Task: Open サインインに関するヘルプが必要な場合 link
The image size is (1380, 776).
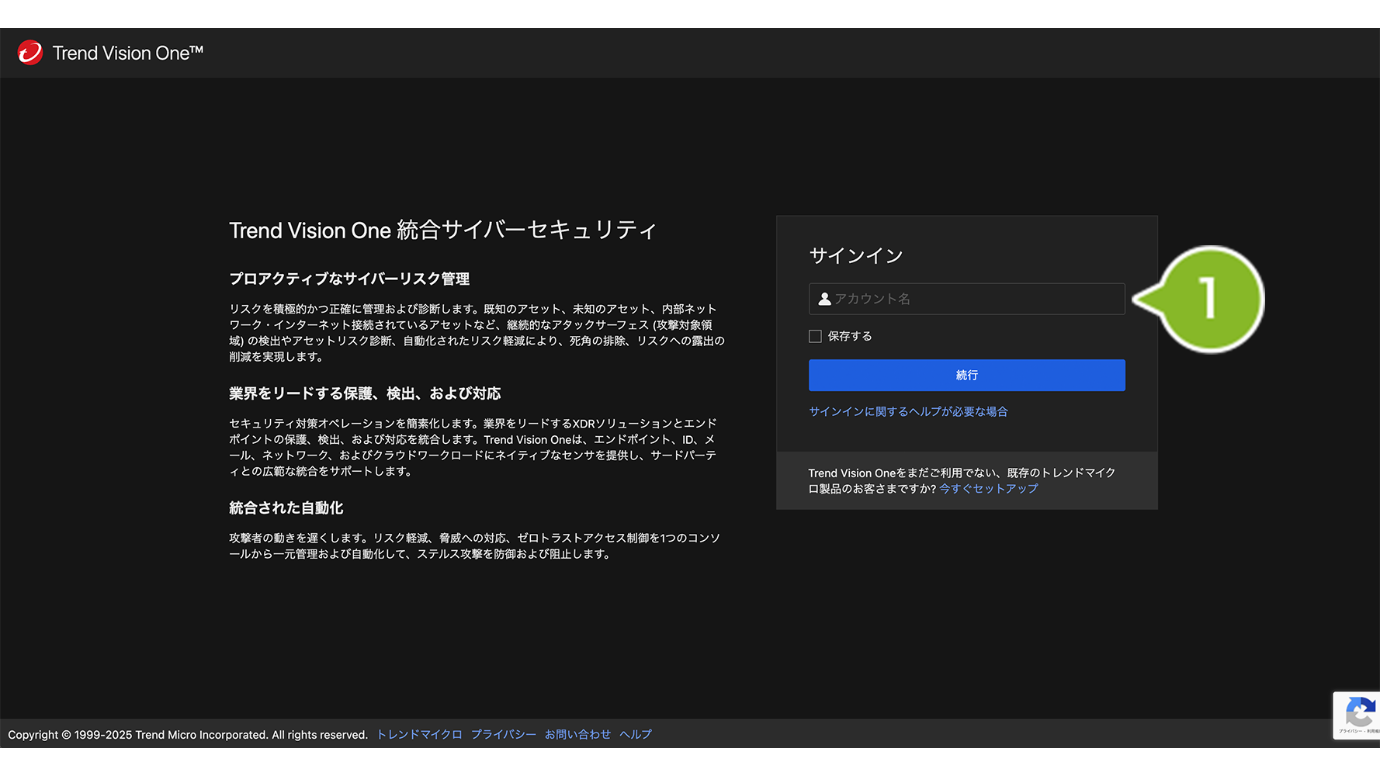Action: [908, 411]
